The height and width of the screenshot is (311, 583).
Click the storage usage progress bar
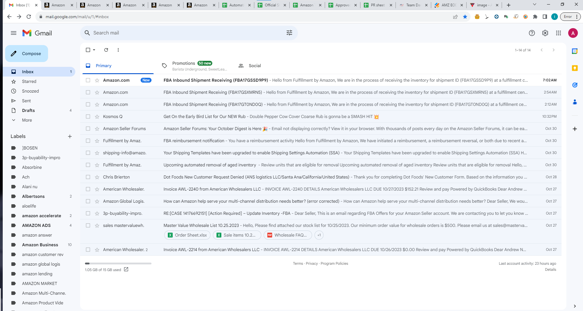tap(118, 264)
